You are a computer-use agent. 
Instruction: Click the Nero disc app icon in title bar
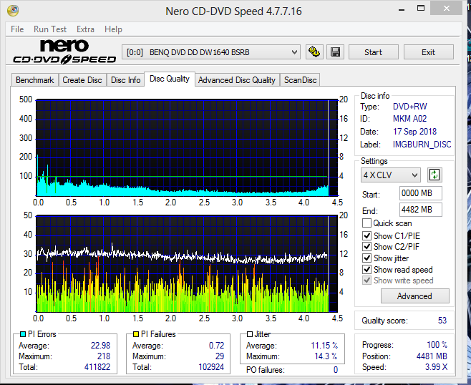point(13,11)
